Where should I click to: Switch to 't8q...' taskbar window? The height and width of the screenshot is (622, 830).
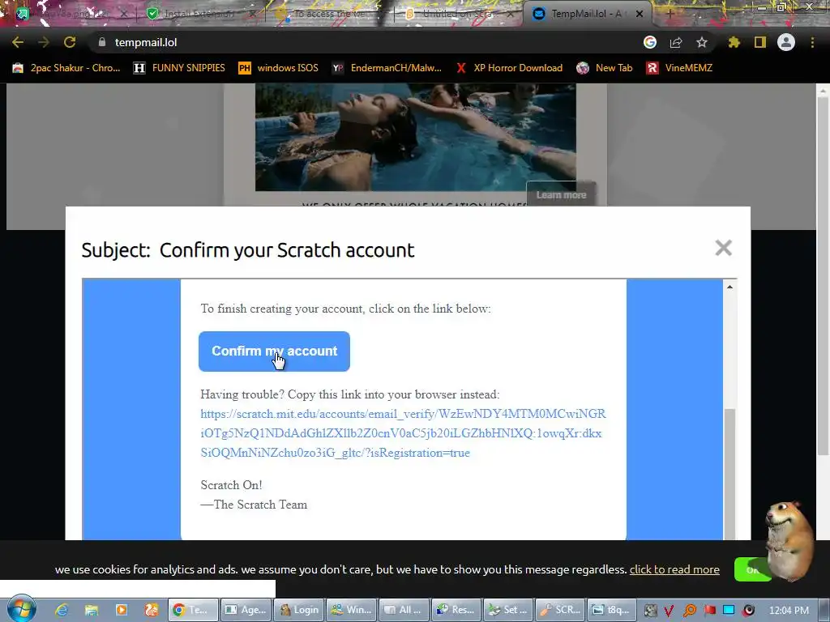pos(611,610)
